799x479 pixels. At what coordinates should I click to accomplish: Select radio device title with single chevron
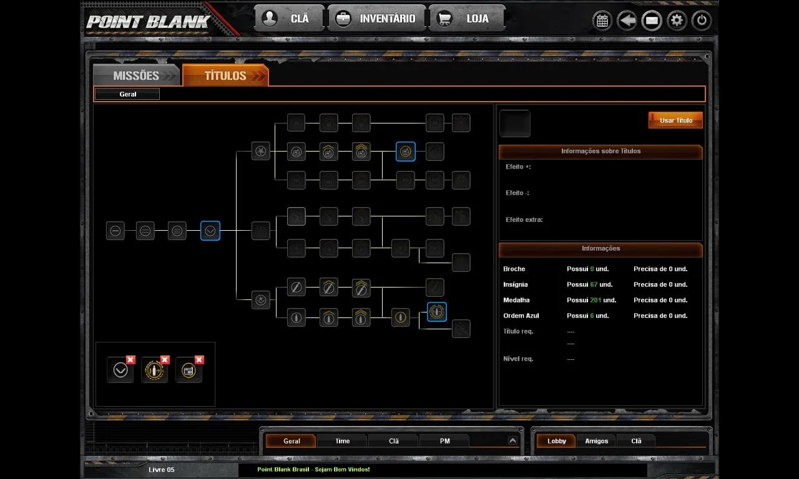pyautogui.click(x=329, y=151)
